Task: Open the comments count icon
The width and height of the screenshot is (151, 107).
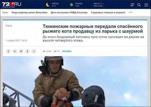Action: click(55, 51)
